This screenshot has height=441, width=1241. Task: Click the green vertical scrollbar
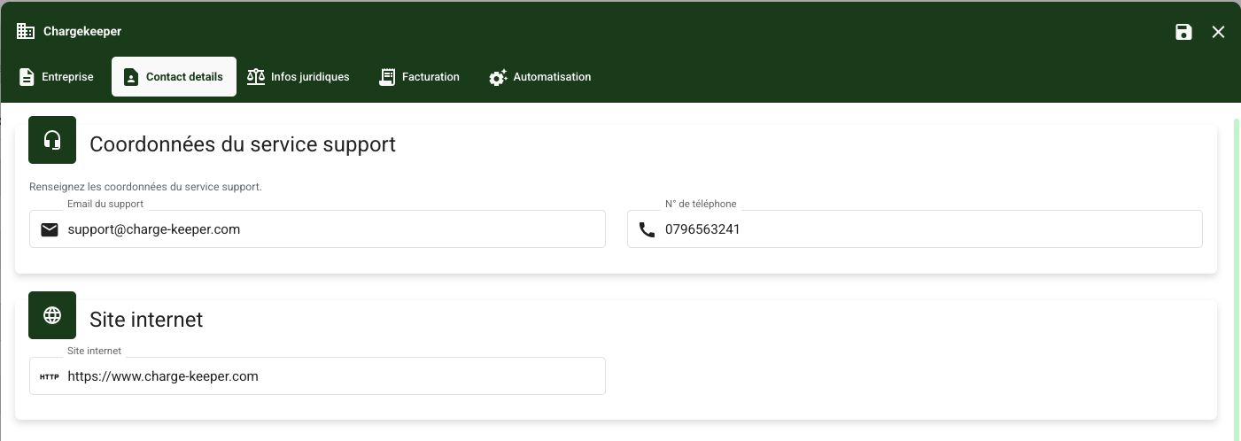click(x=1237, y=279)
